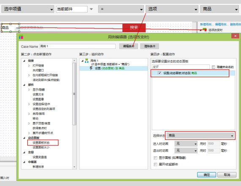Select the 新增排序 action
Viewport: 241px width, 186px height.
pos(38,167)
